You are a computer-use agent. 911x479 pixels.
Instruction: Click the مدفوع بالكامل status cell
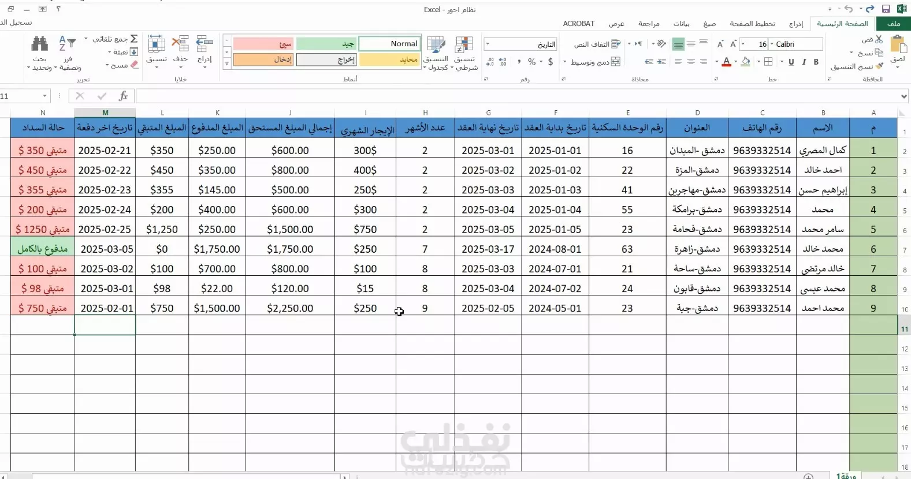[x=43, y=249]
